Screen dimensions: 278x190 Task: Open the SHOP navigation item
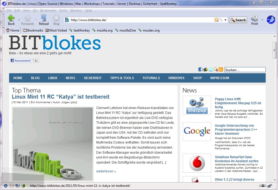pyautogui.click(x=198, y=78)
